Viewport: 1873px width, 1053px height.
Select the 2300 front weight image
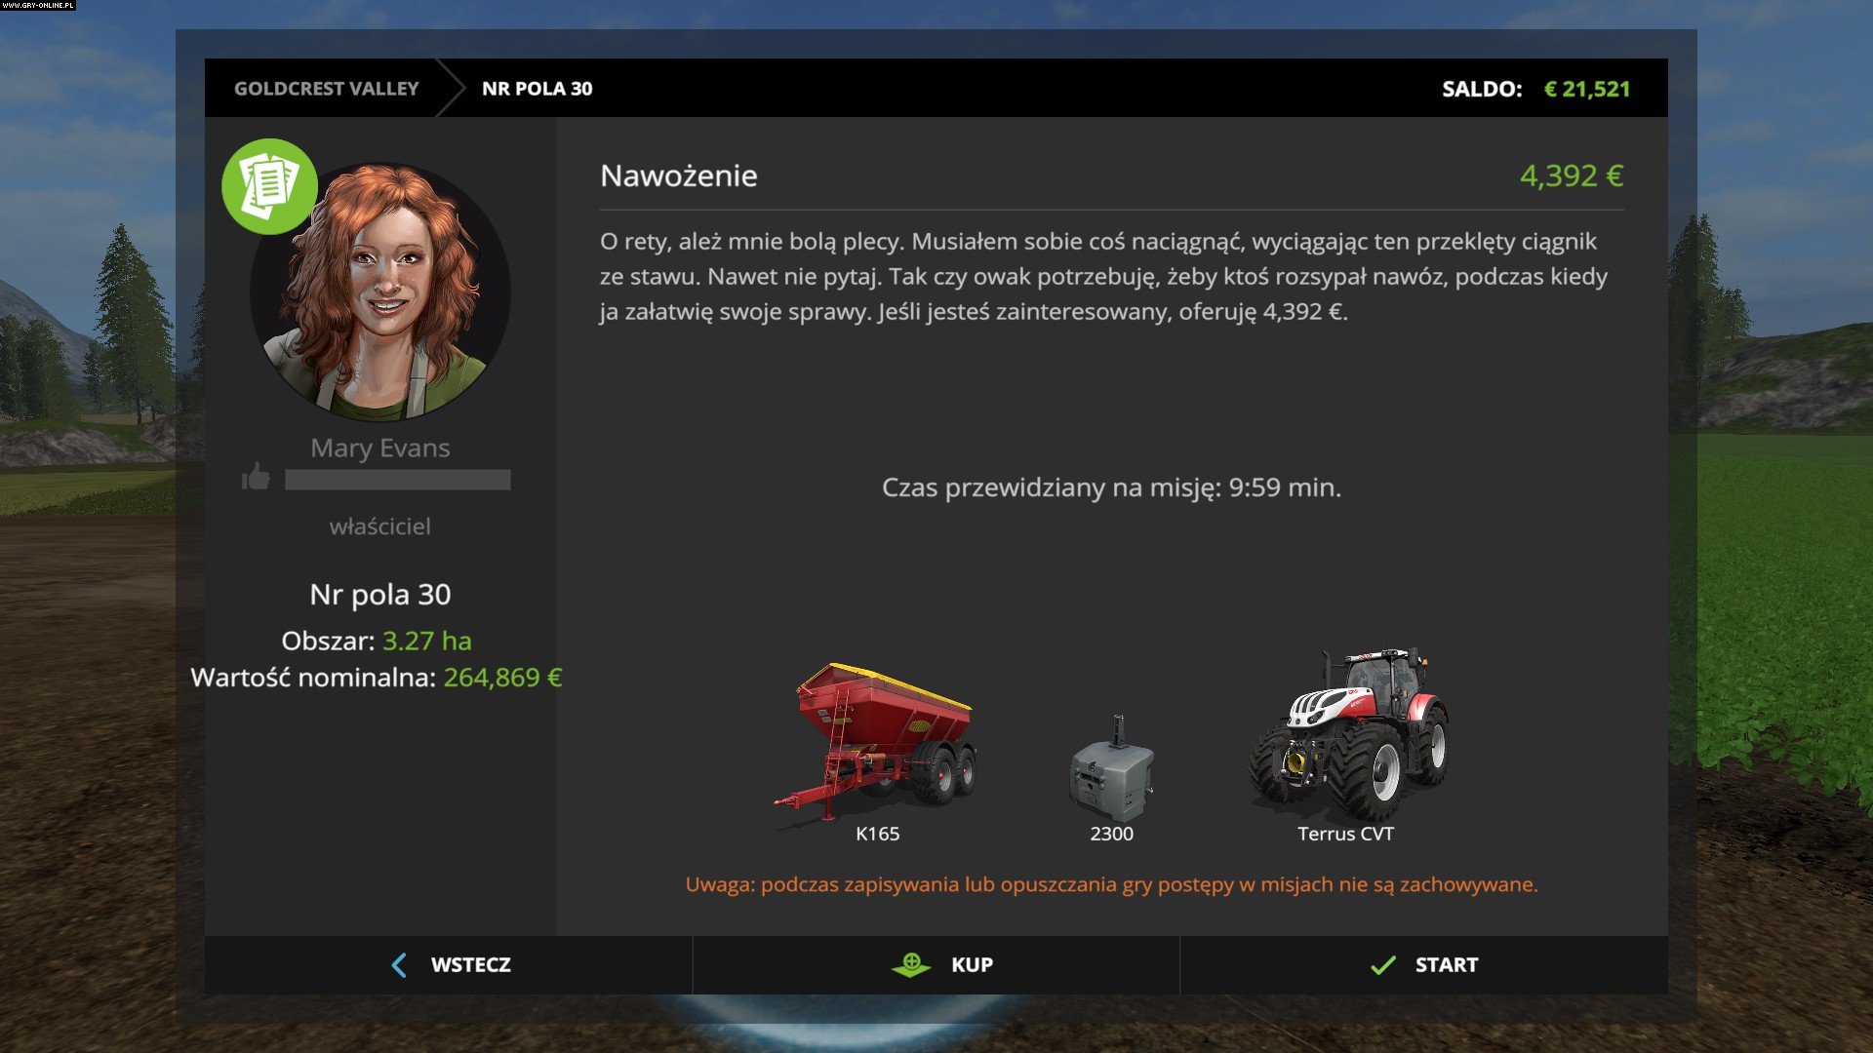1112,767
